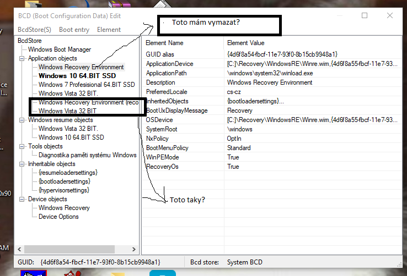Open the Boot entry menu
This screenshot has width=407, height=276.
coord(74,30)
